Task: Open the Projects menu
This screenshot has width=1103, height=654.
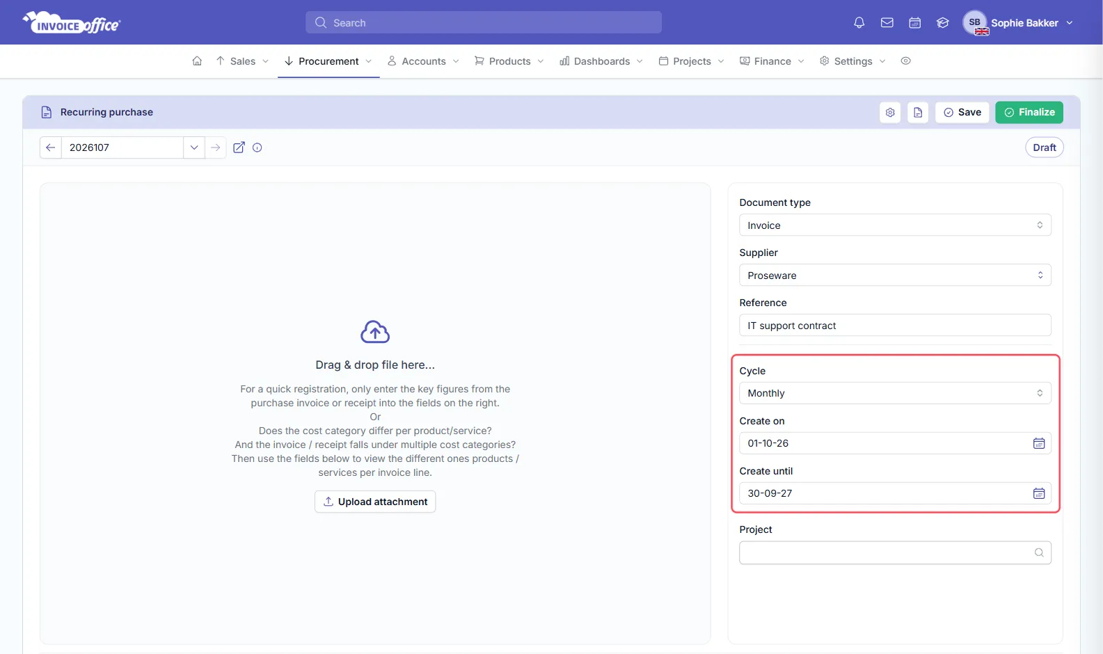Action: pyautogui.click(x=692, y=61)
